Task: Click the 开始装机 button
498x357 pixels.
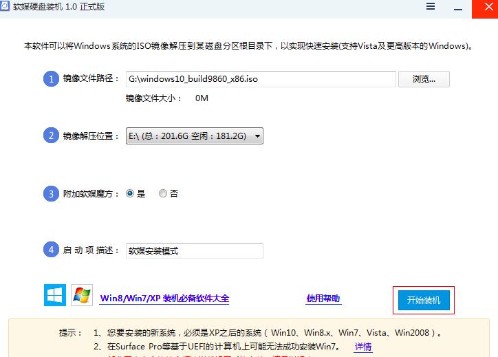Action: [x=424, y=300]
